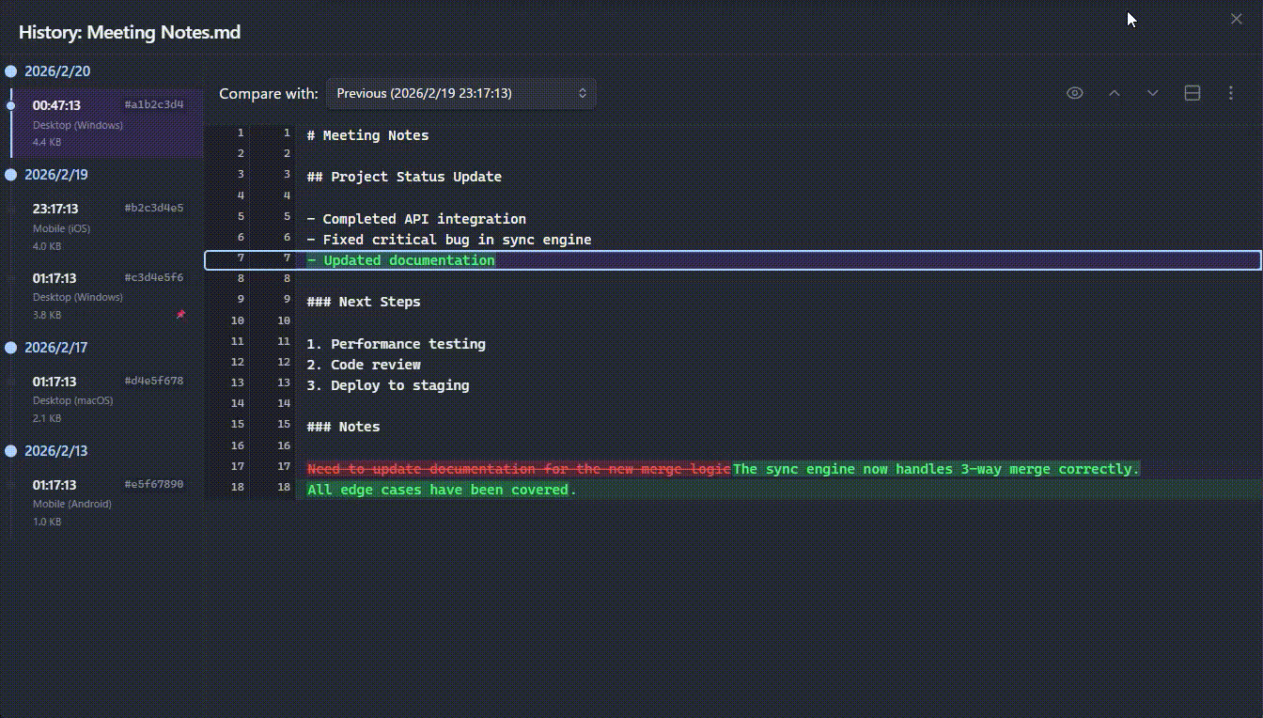Jump to previous change with up chevron
Image resolution: width=1263 pixels, height=718 pixels.
(x=1115, y=93)
